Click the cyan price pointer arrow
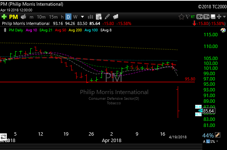The height and width of the screenshot is (150, 227). (200, 111)
